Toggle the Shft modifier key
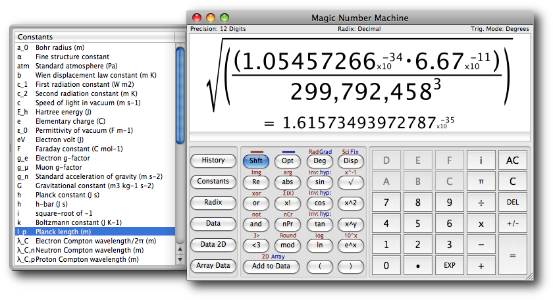The width and height of the screenshot is (553, 300). coord(256,161)
